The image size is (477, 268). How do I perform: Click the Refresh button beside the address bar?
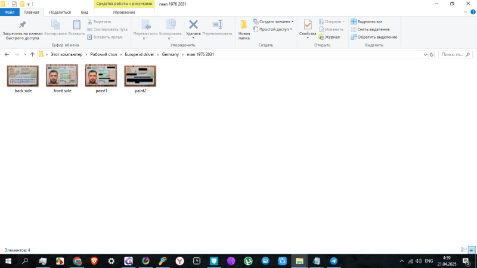pyautogui.click(x=431, y=55)
